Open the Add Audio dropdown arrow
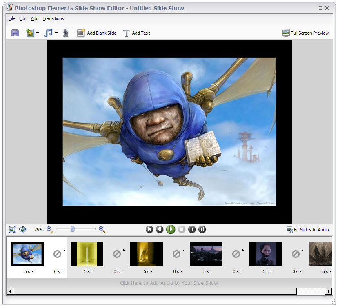The height and width of the screenshot is (306, 338). pos(56,33)
